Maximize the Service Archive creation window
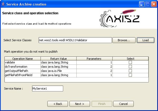Viewport: 158px width, 111px height. pyautogui.click(x=148, y=4)
